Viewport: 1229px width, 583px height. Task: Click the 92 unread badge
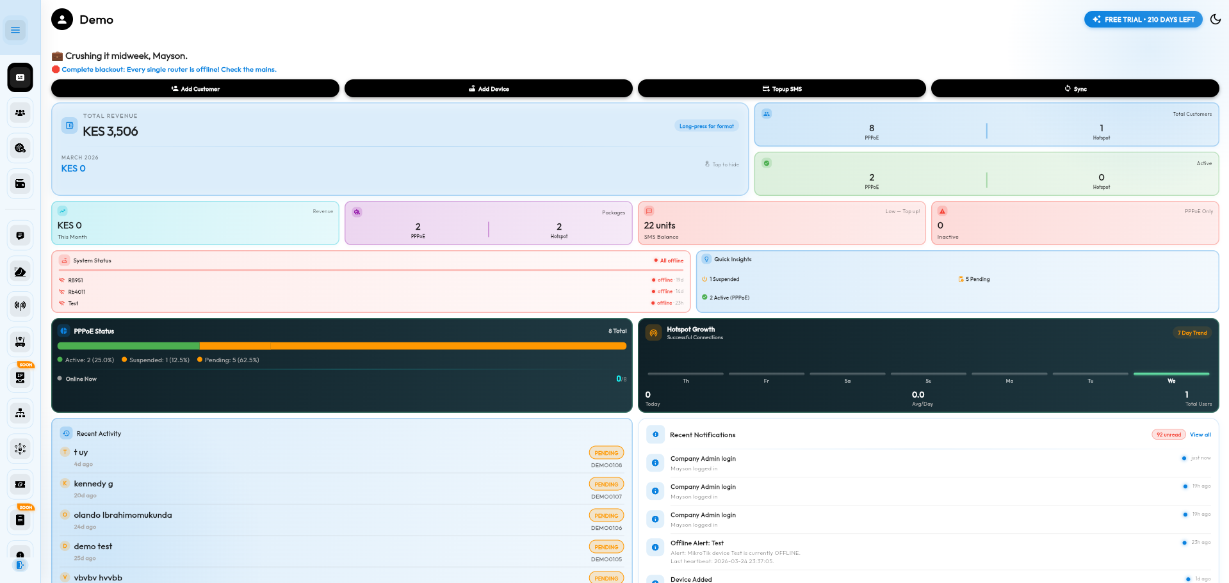point(1169,435)
